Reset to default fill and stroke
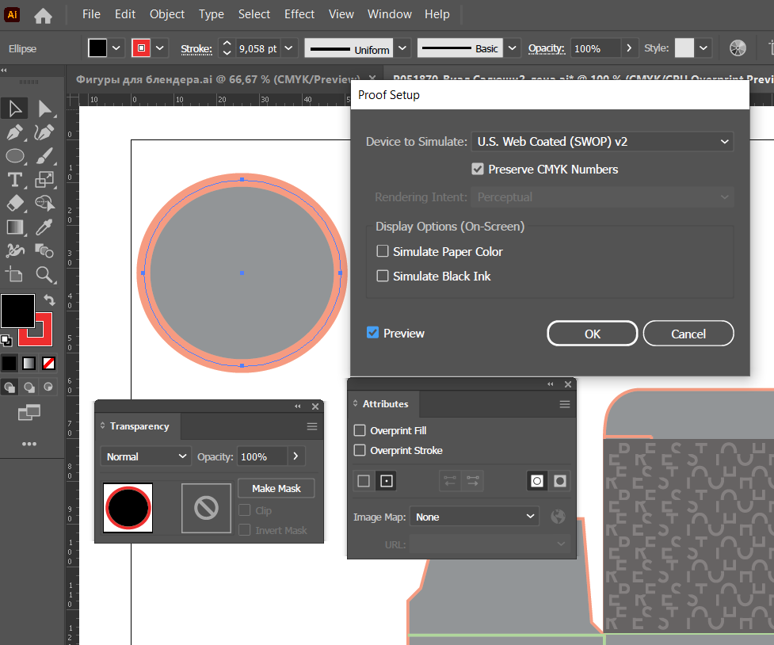The width and height of the screenshot is (774, 645). tap(6, 340)
